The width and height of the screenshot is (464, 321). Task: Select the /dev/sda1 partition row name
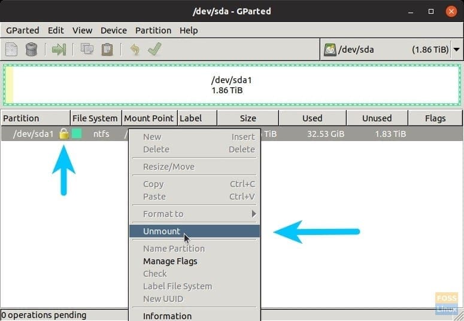(x=33, y=134)
